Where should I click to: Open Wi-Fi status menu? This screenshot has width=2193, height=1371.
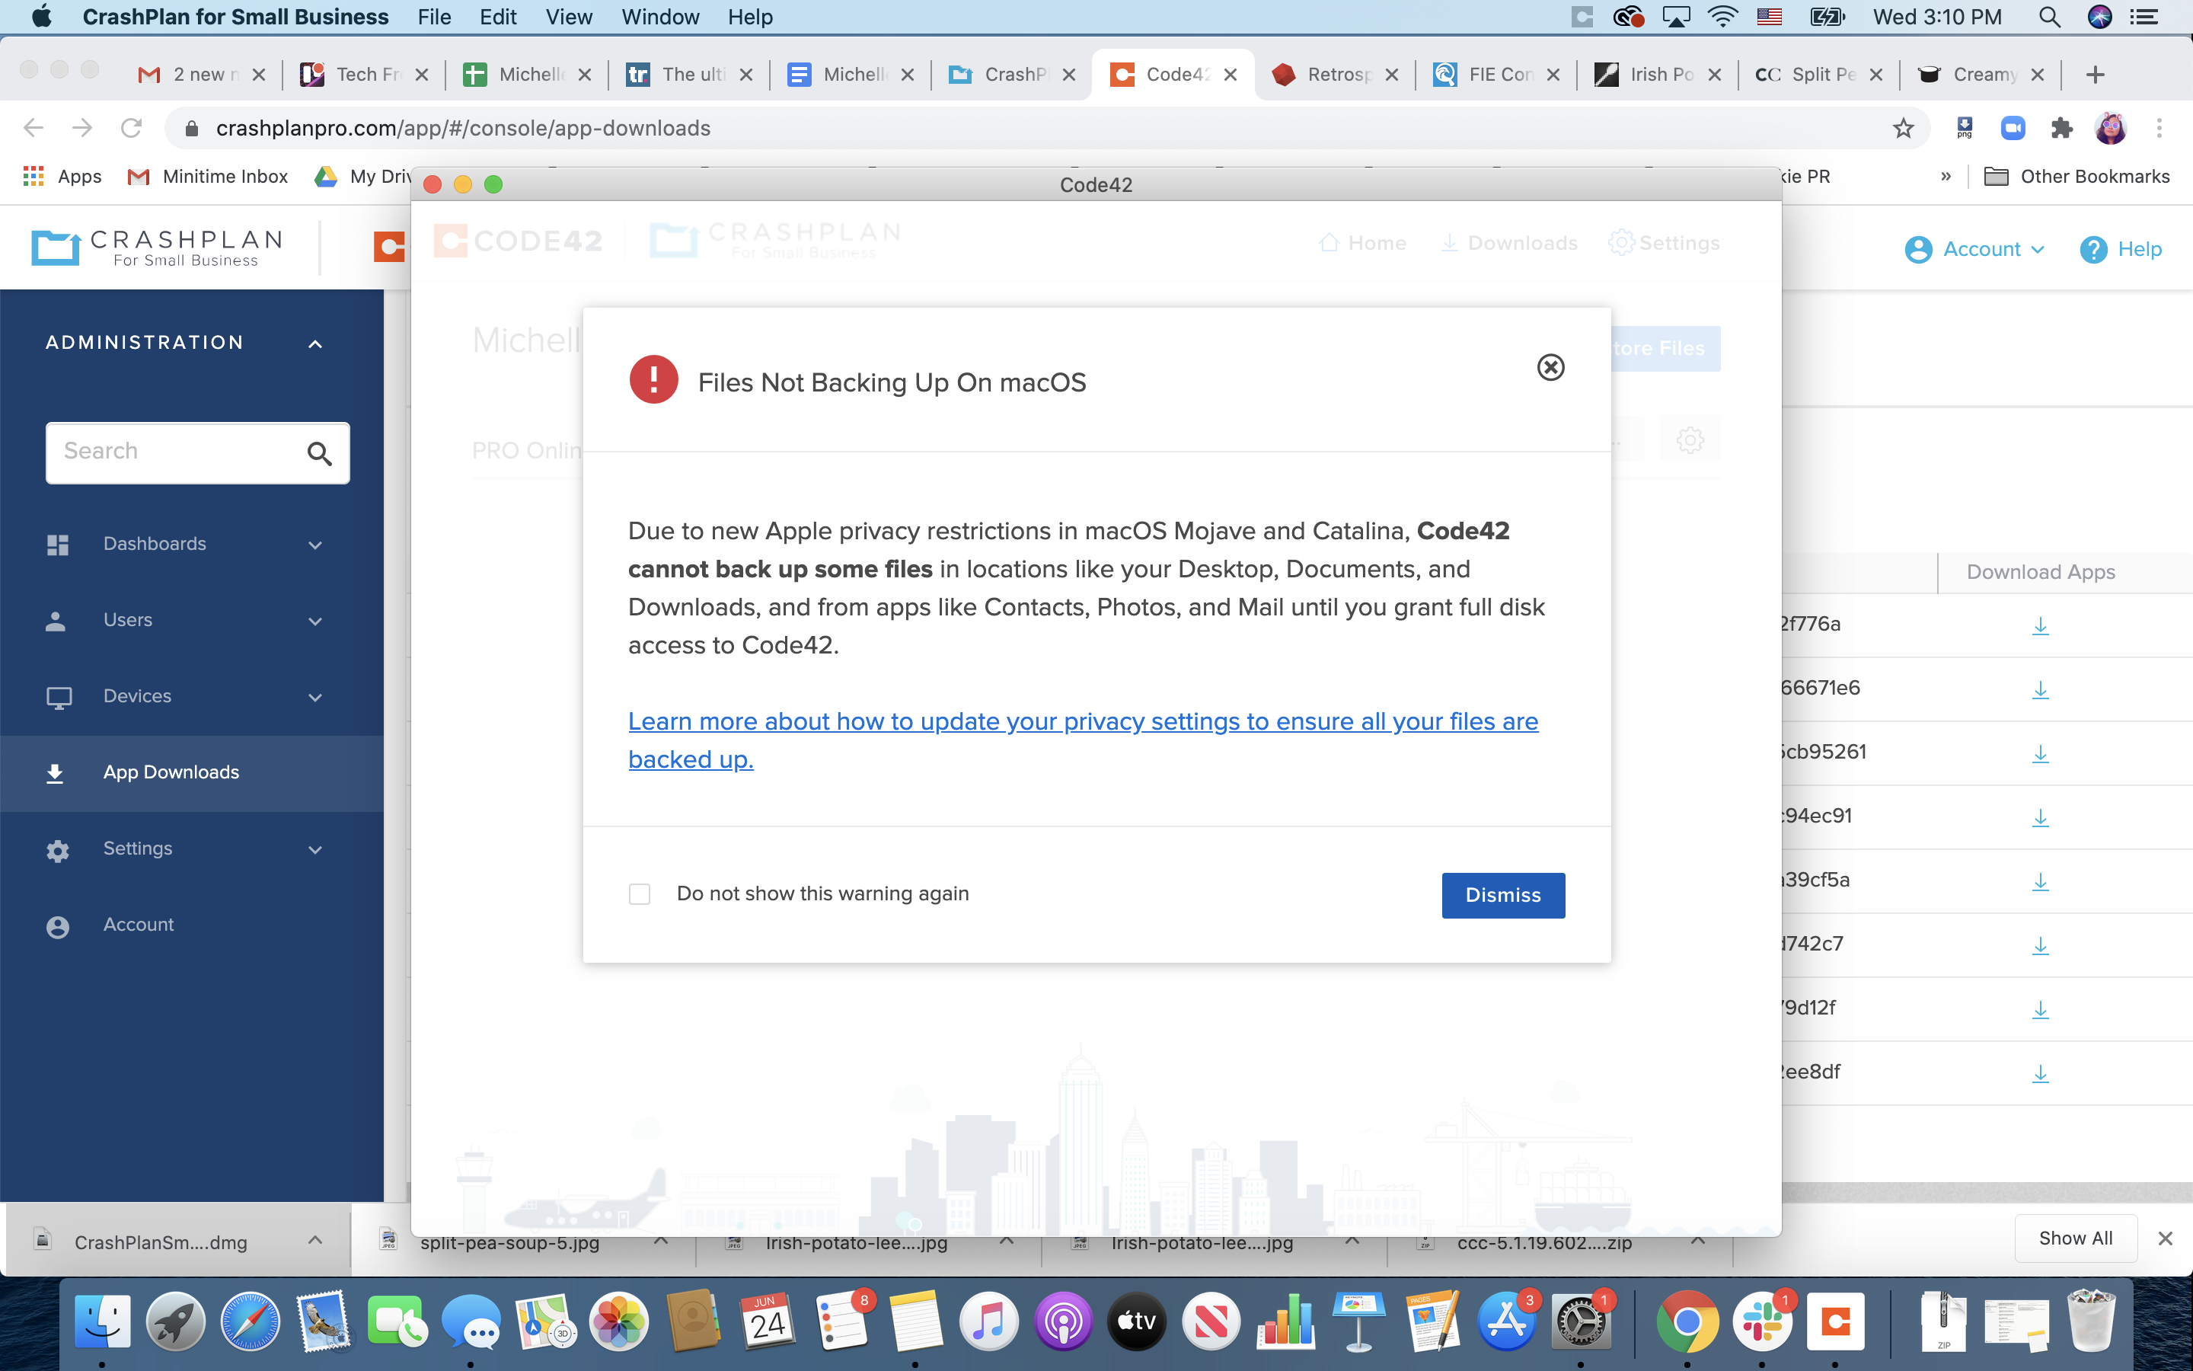click(1722, 18)
